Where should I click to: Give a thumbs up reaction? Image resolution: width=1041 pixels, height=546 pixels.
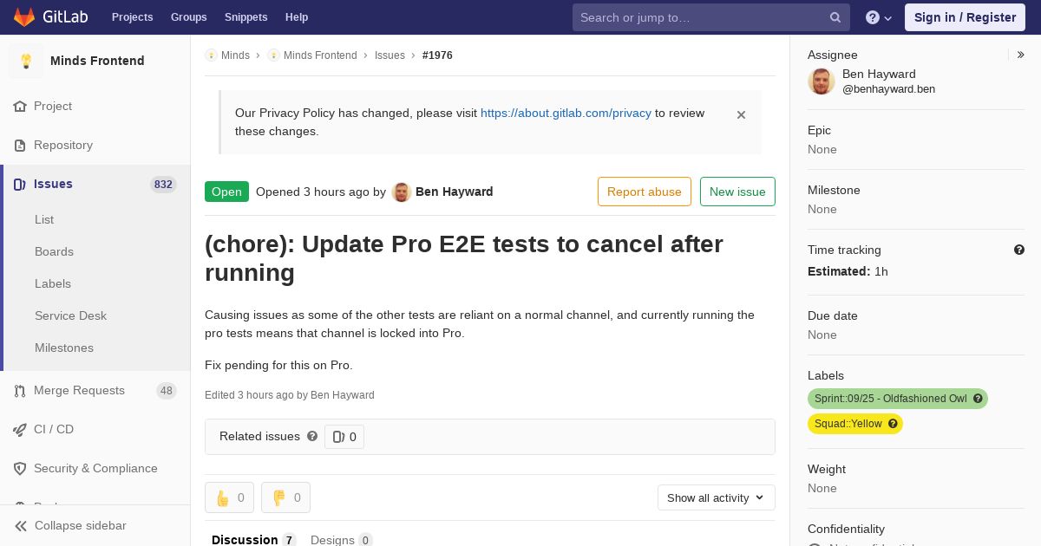229,497
